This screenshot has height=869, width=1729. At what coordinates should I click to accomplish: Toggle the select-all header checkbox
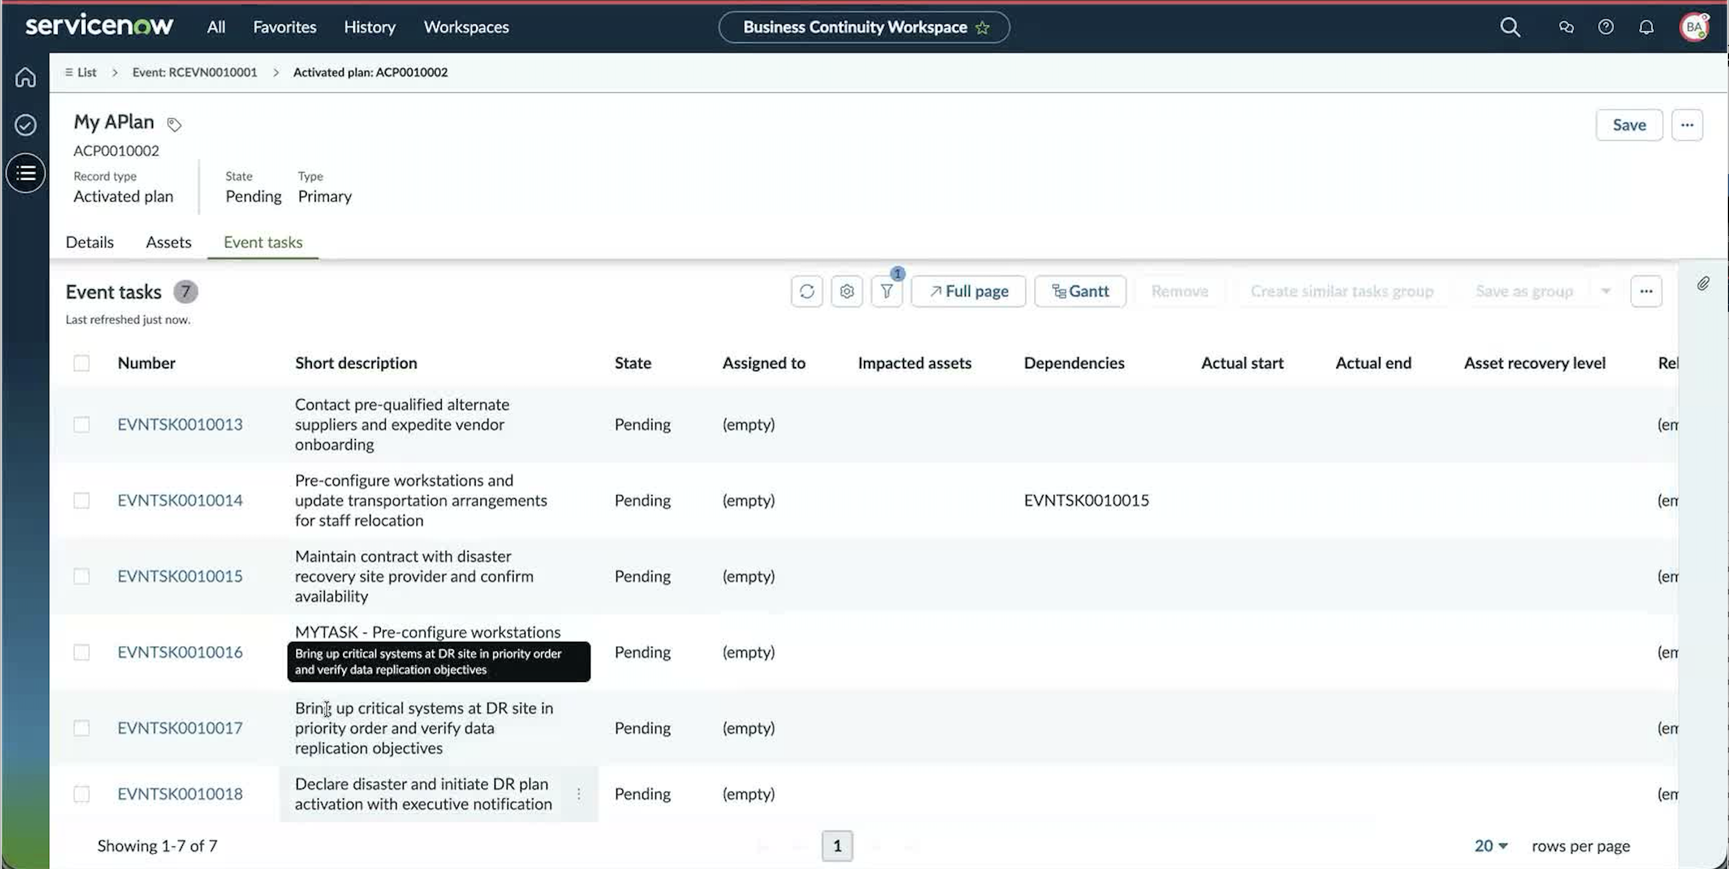coord(81,363)
